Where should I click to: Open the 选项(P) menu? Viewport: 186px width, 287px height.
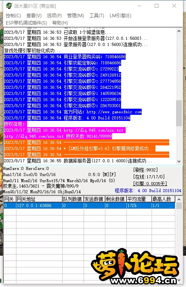pyautogui.click(x=54, y=16)
